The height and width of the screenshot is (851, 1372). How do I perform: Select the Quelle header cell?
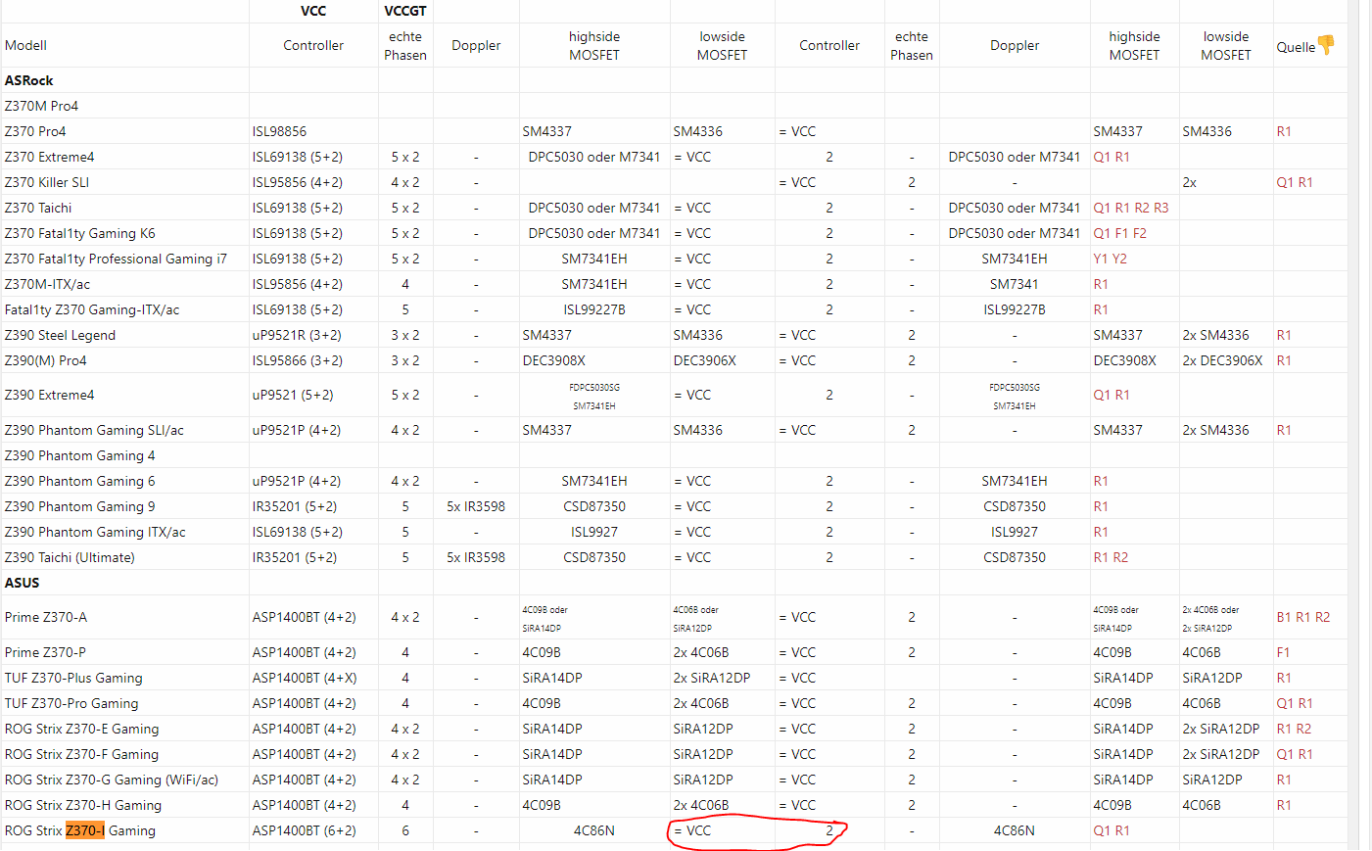click(x=1310, y=45)
